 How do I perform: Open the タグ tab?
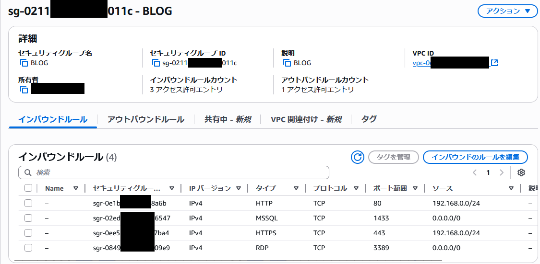[369, 119]
